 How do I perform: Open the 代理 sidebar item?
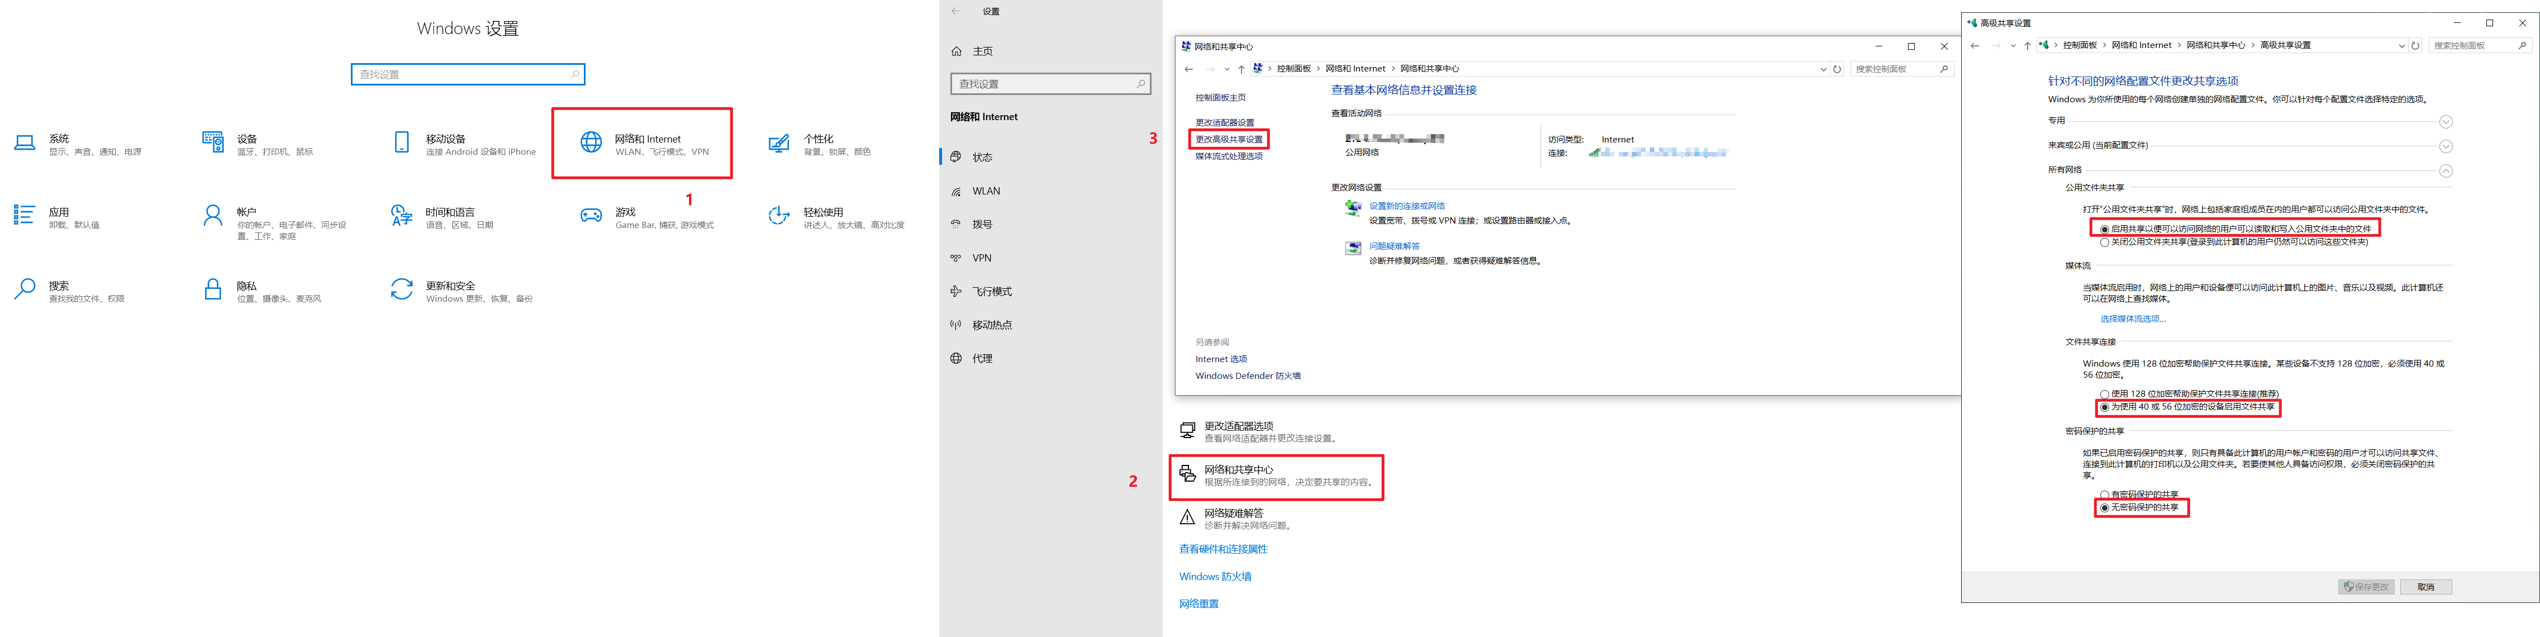click(1051, 359)
